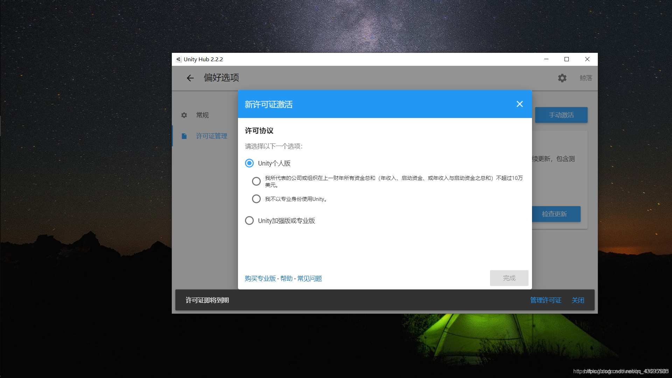The width and height of the screenshot is (672, 378).
Task: Click the 常规 gear icon in sidebar
Action: [184, 115]
